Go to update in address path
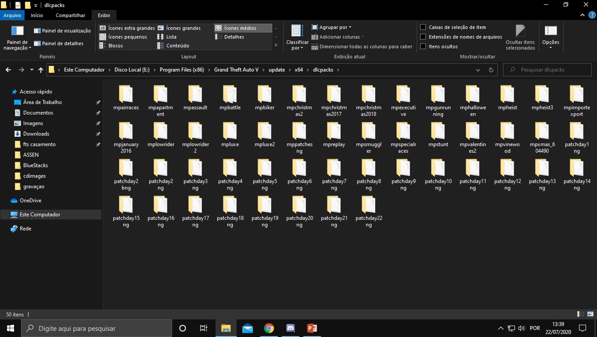Screen dimensions: 597x337 click(276, 69)
